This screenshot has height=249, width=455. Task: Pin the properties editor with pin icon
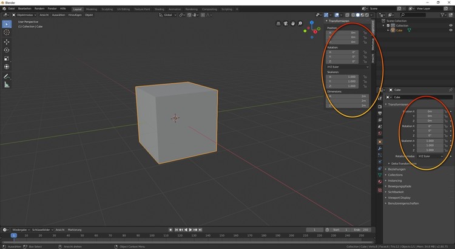point(451,90)
